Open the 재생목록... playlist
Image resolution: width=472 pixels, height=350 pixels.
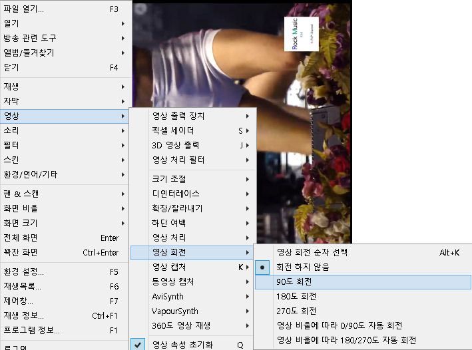coord(65,287)
